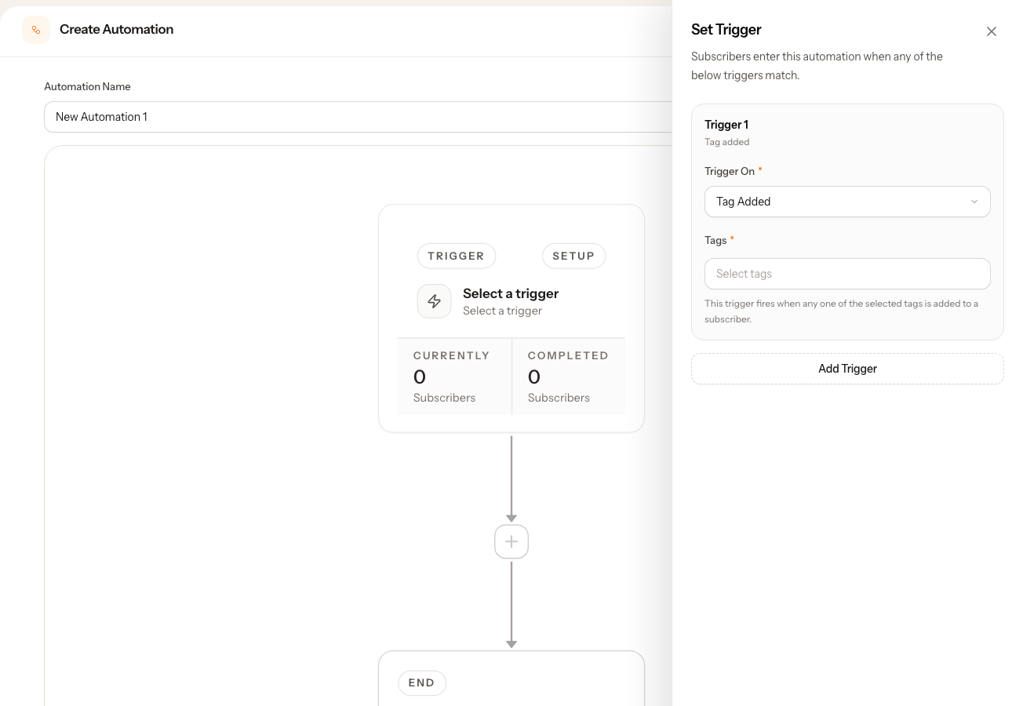Click the Subscribers enter this automation description
The image size is (1023, 706).
click(x=817, y=66)
